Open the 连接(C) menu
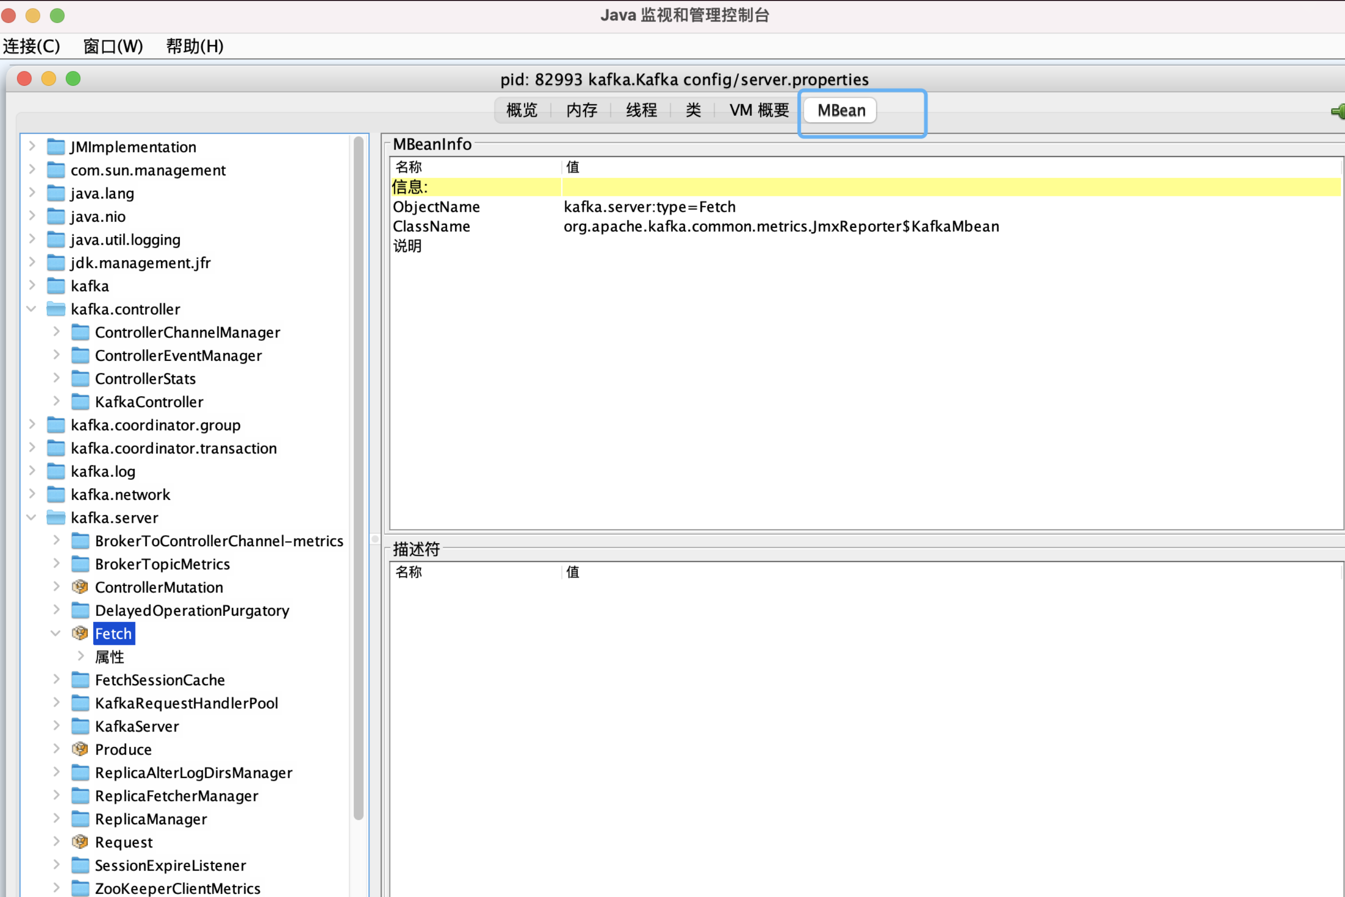The width and height of the screenshot is (1345, 897). (31, 46)
